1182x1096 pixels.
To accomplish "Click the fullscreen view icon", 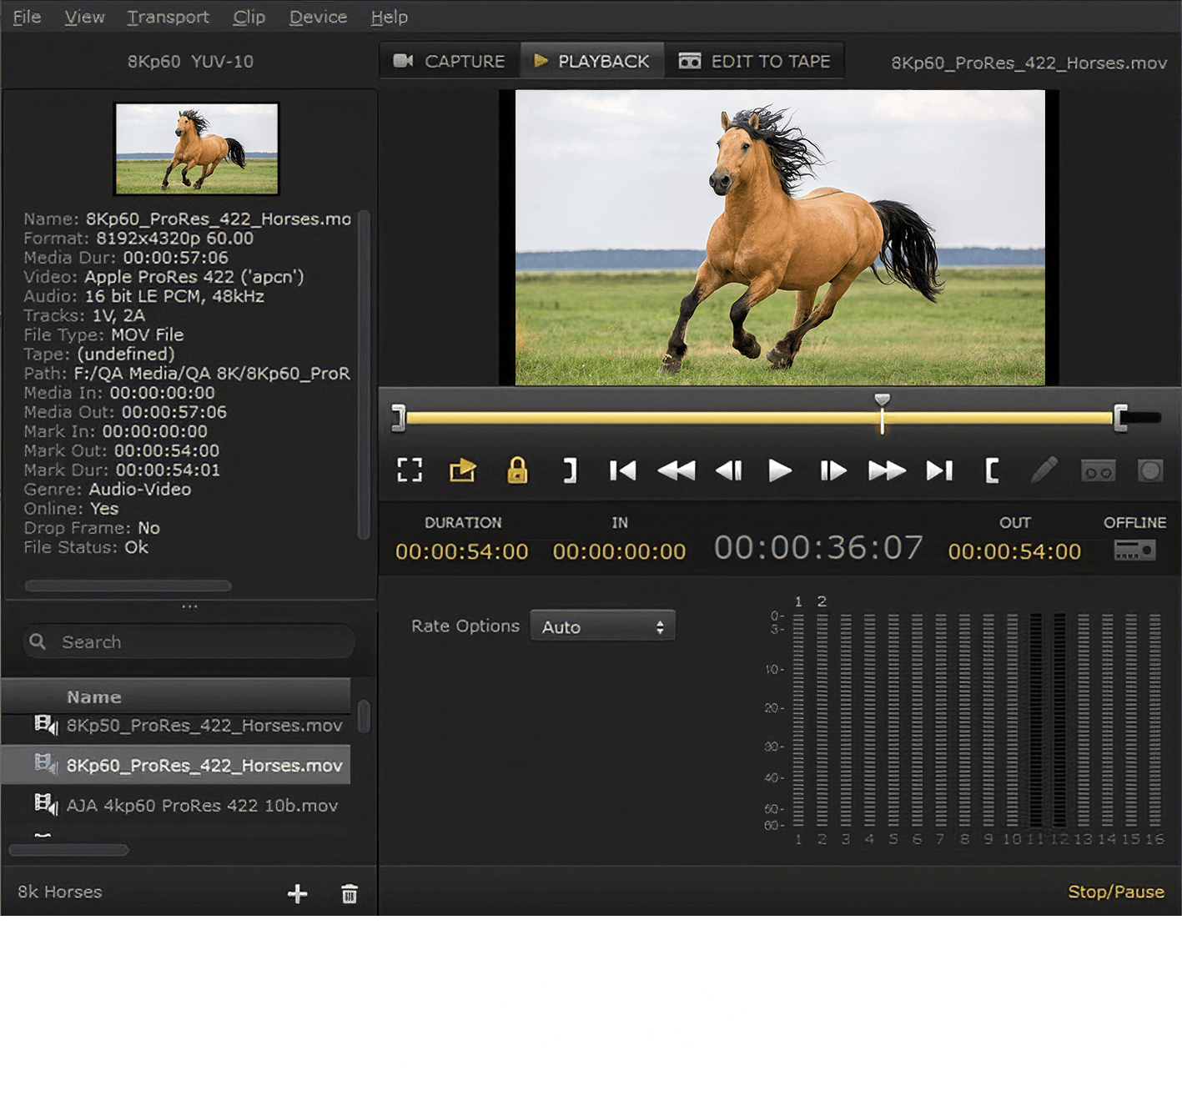I will 410,471.
